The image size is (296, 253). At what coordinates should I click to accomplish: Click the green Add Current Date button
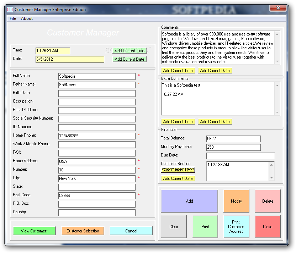[129, 59]
